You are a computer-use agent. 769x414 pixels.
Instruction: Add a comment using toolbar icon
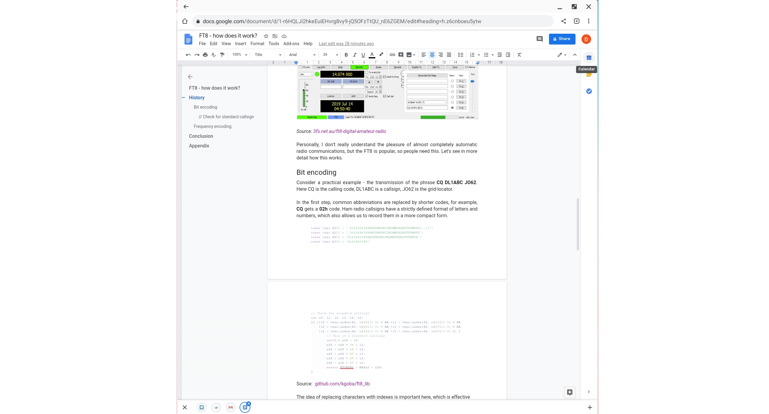pyautogui.click(x=401, y=55)
